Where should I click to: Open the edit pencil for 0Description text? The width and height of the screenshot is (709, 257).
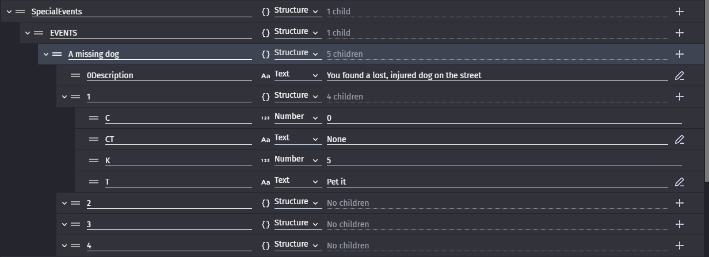(679, 75)
